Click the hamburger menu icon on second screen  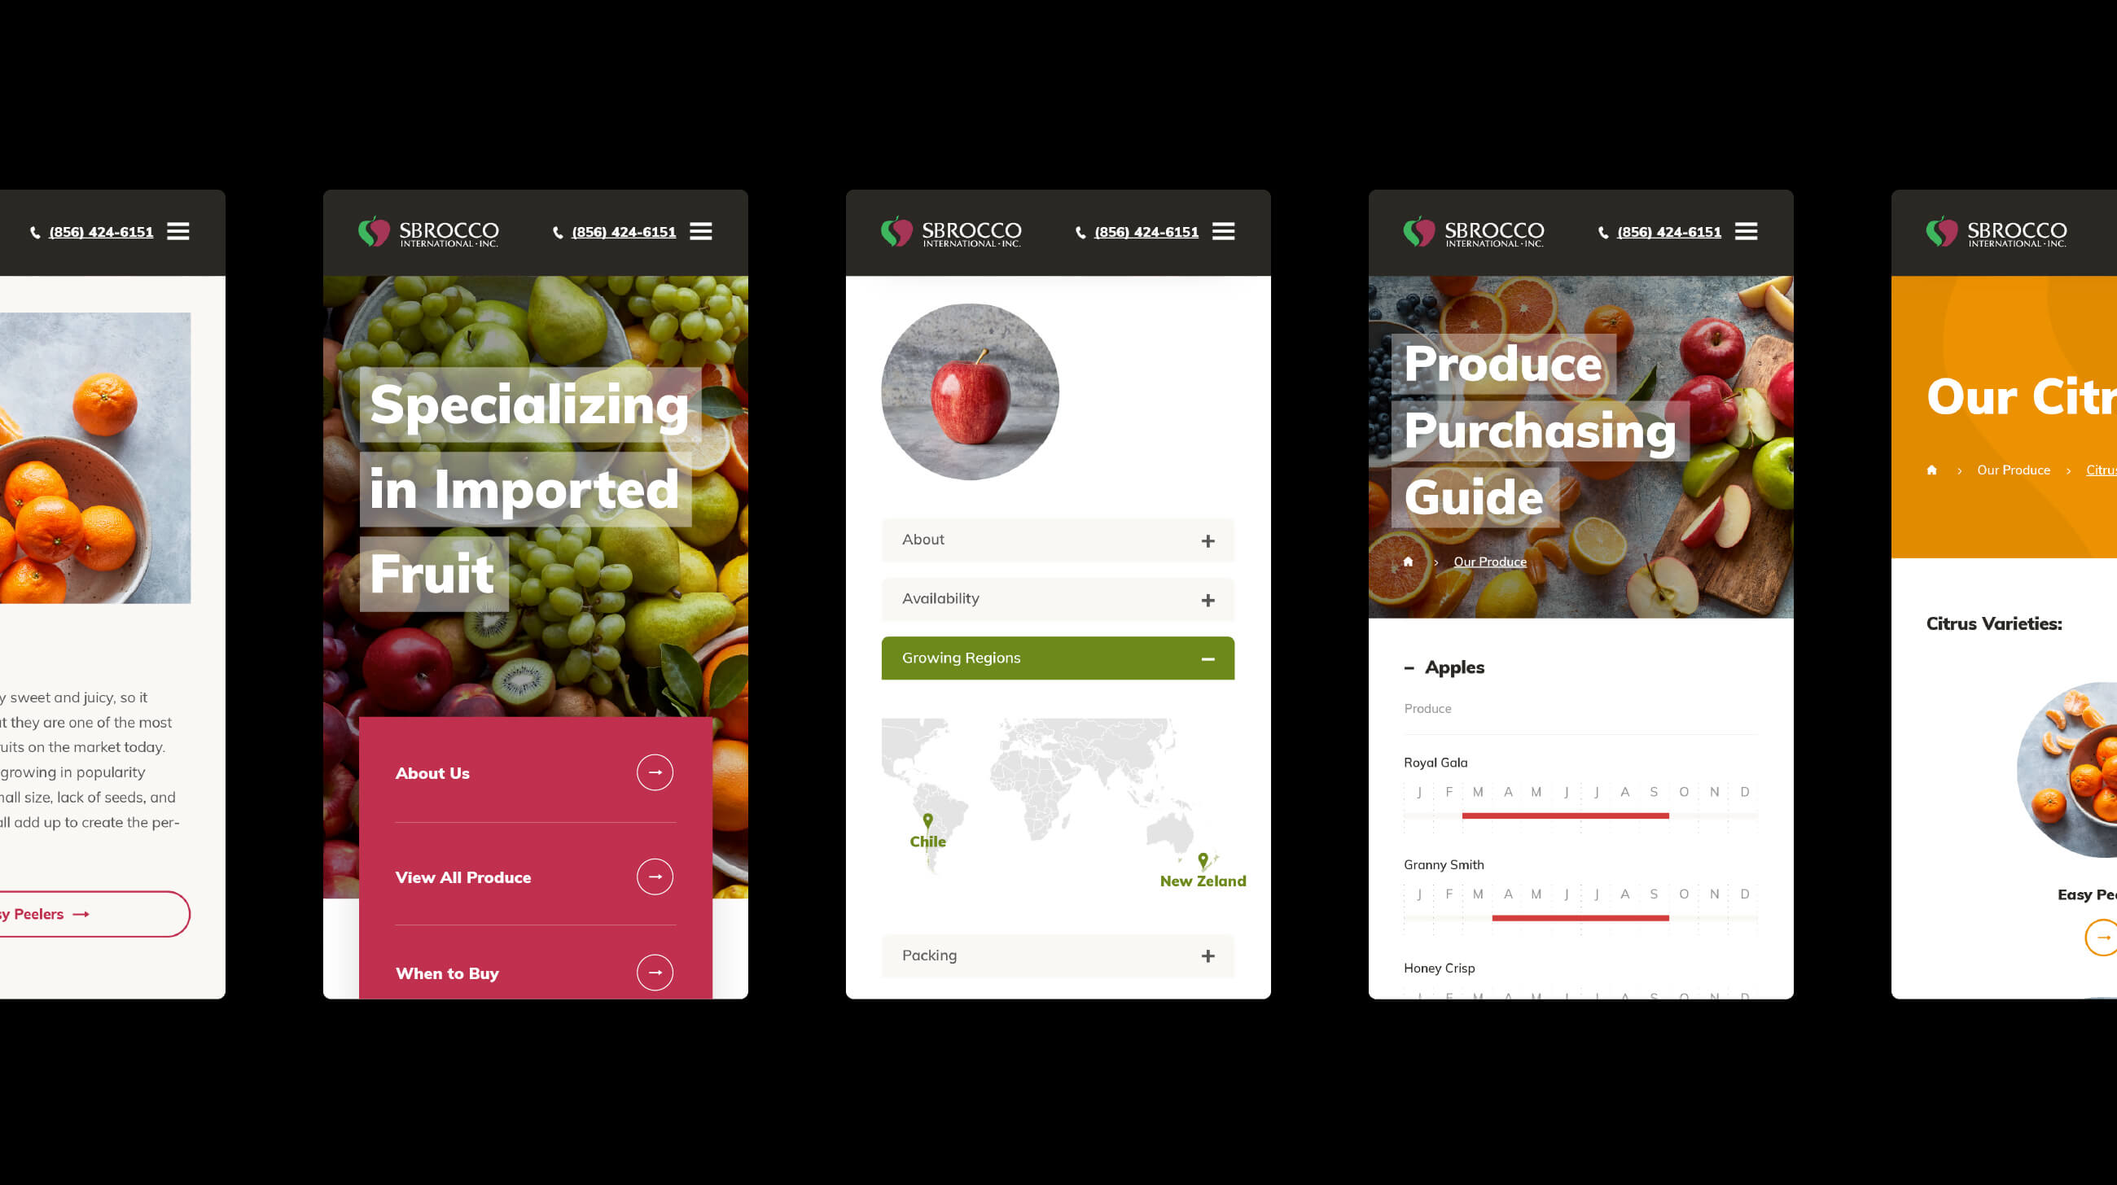[x=702, y=231]
